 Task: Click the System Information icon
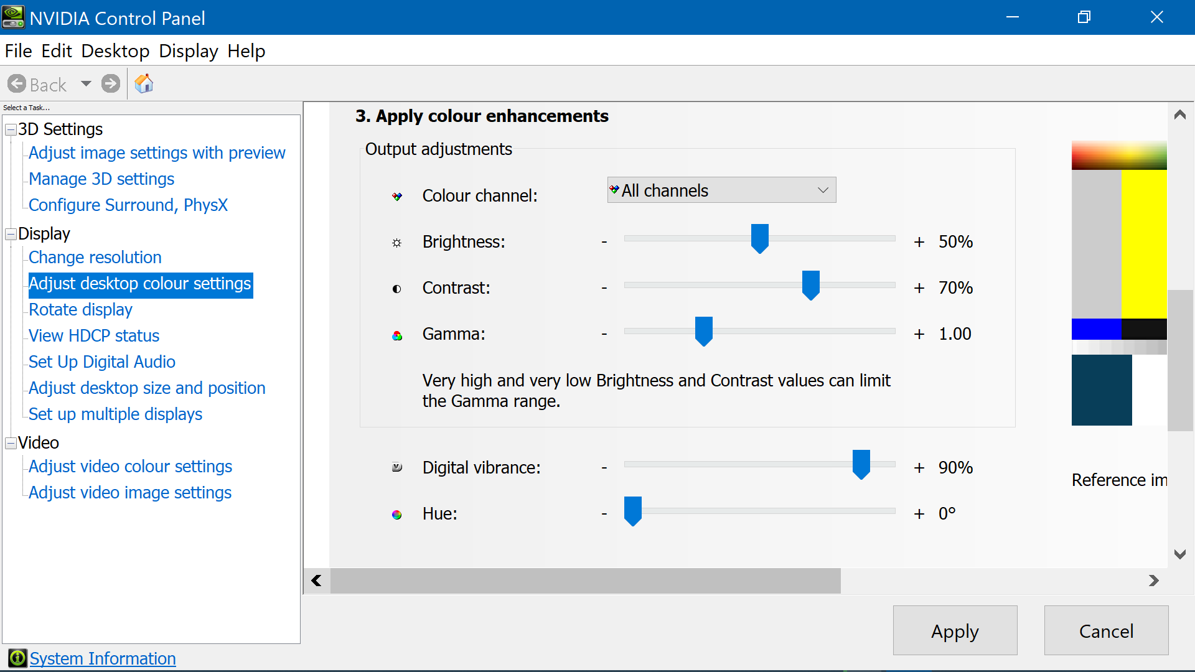(x=17, y=658)
